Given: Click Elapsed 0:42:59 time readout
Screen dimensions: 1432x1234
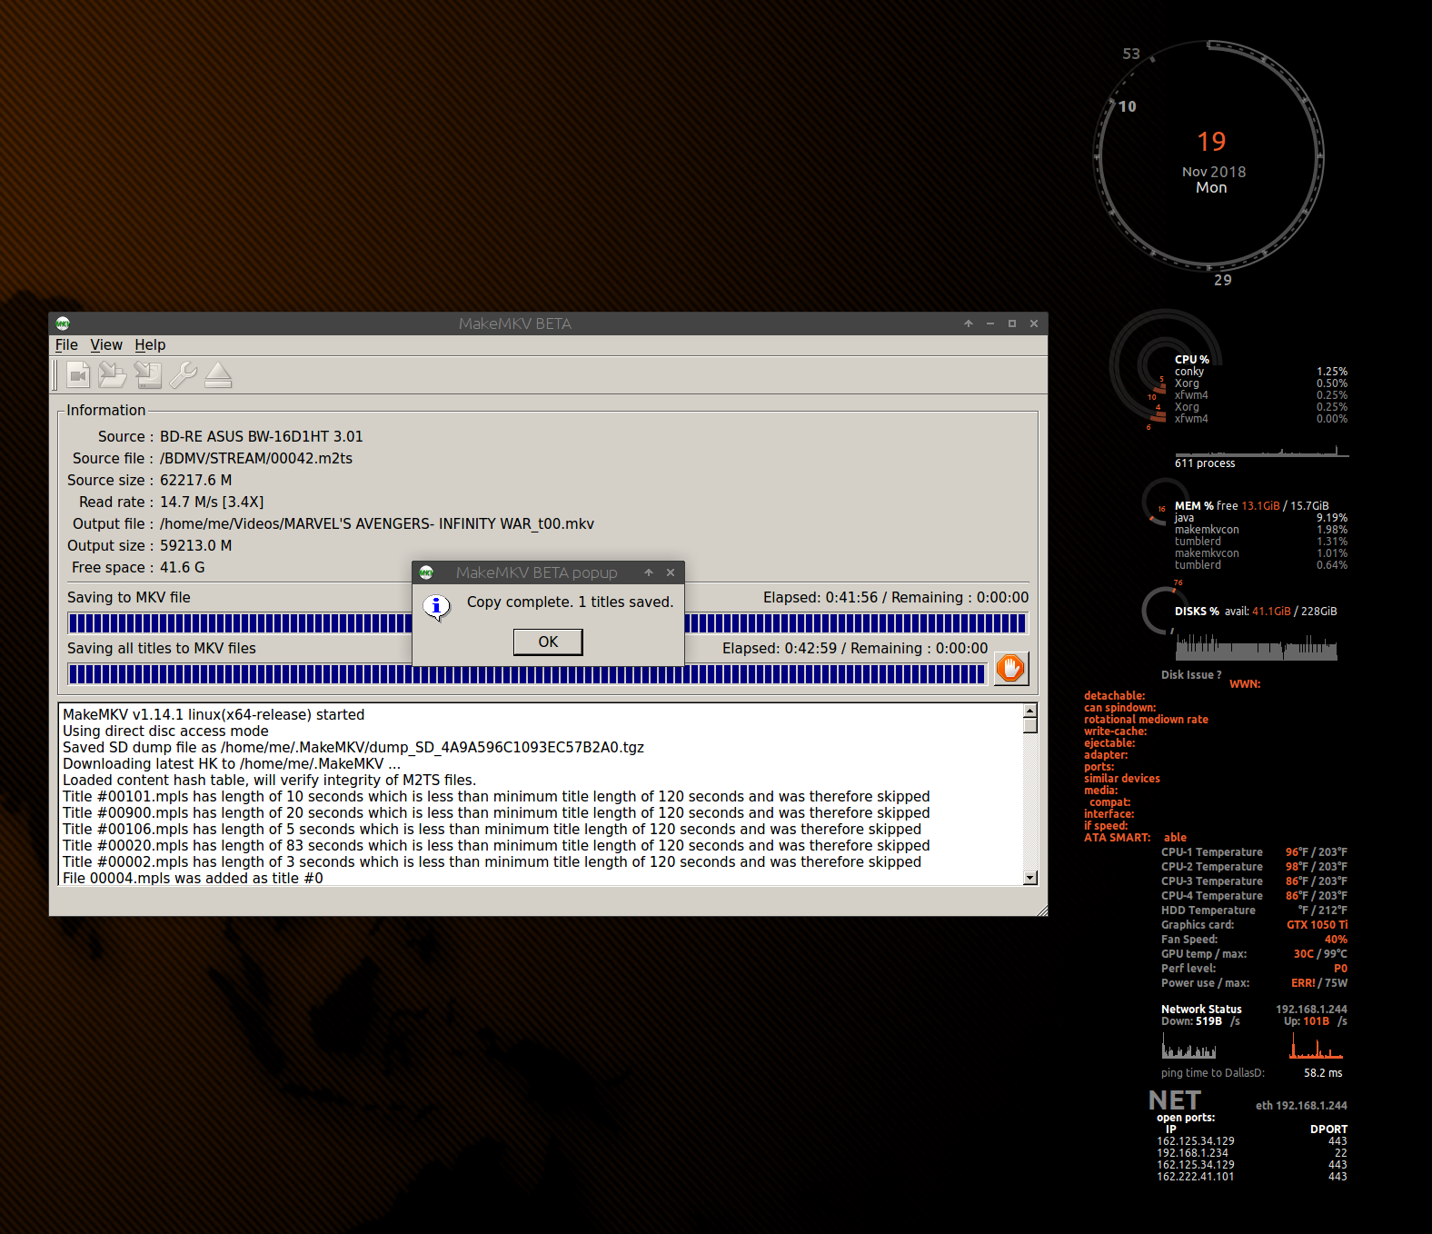Looking at the screenshot, I should click(780, 649).
